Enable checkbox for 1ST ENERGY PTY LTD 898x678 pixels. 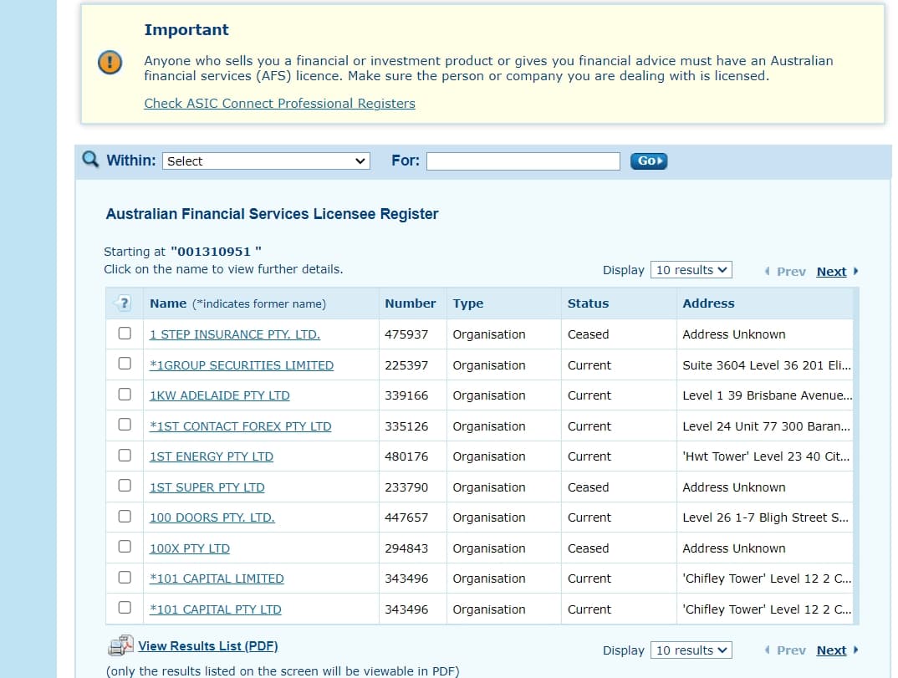point(125,456)
